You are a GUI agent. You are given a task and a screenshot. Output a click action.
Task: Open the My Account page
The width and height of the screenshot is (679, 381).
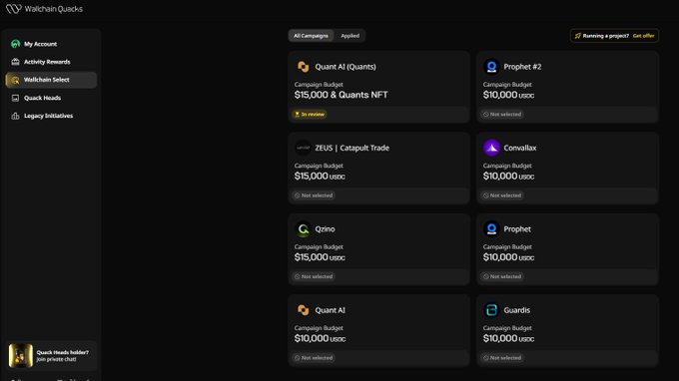point(51,44)
